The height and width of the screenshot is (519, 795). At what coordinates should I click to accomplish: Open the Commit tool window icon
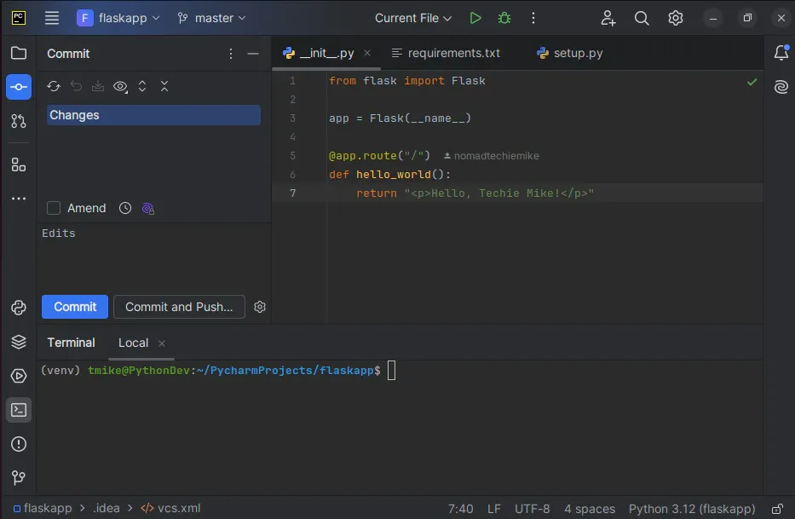(19, 87)
